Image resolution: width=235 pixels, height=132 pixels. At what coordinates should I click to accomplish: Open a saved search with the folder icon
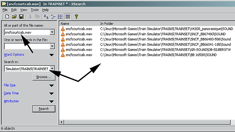14,16
